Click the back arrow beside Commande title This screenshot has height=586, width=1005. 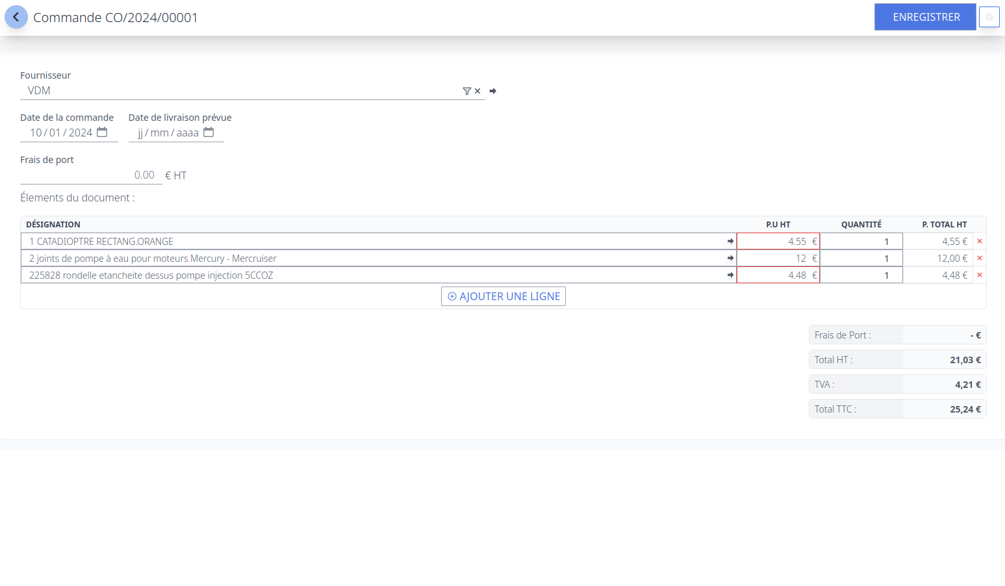tap(16, 18)
